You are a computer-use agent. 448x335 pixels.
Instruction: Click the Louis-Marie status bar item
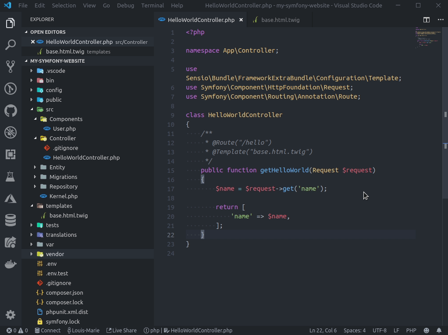point(83,331)
